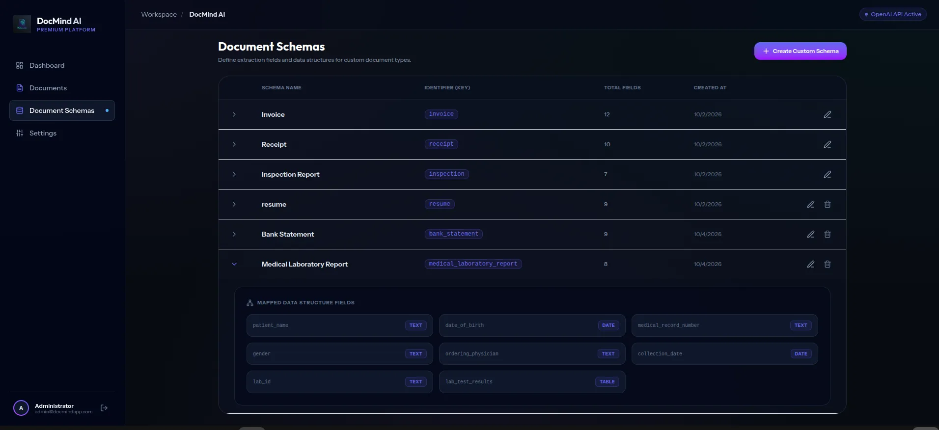Click the pencil icon for resume schema
Image resolution: width=939 pixels, height=430 pixels.
(811, 204)
